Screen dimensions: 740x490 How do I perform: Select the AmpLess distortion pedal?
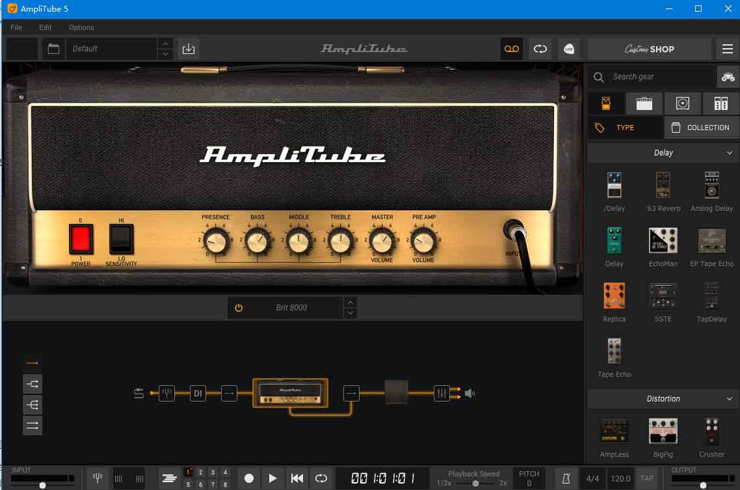(614, 437)
